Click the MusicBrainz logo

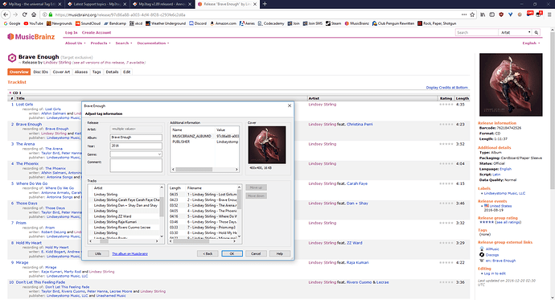click(x=31, y=37)
